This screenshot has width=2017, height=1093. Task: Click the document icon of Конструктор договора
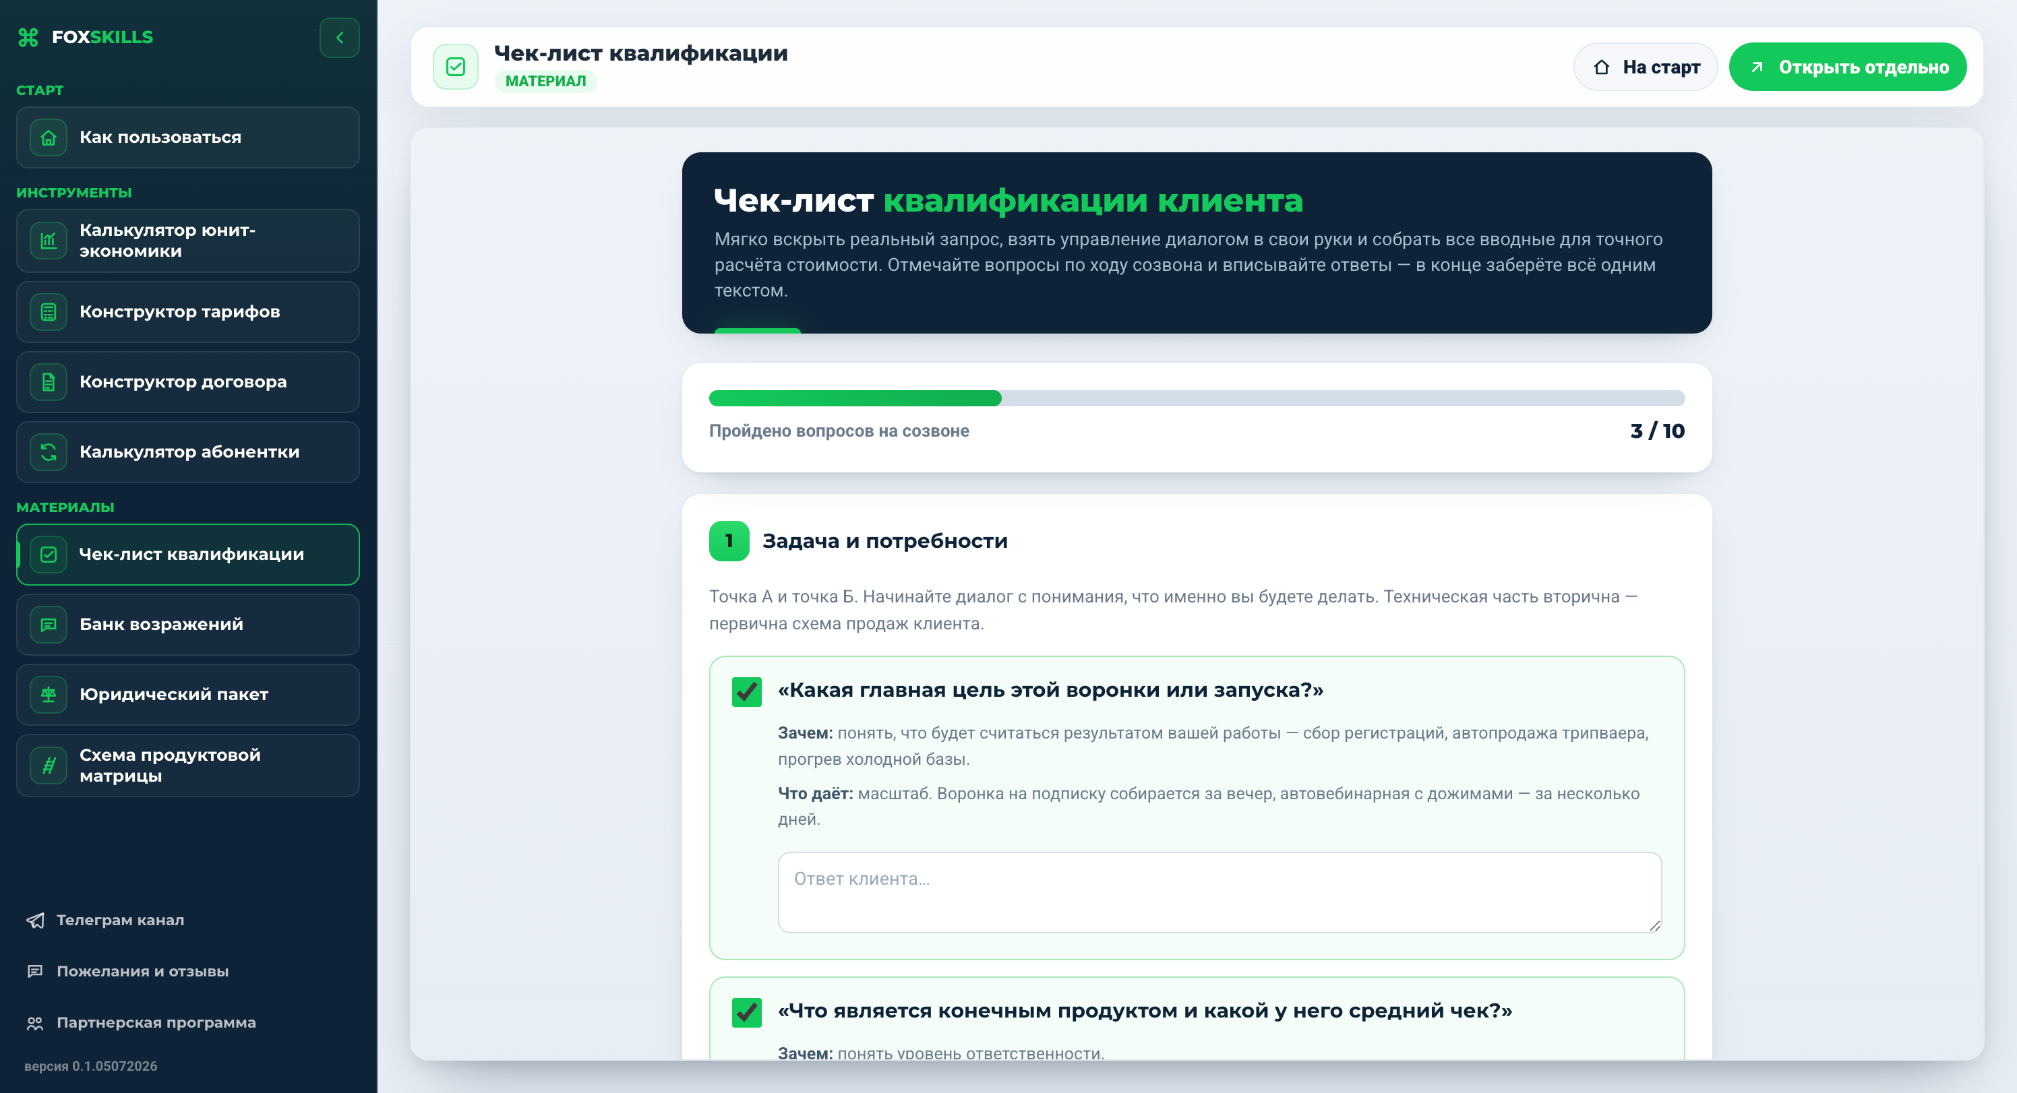tap(49, 382)
